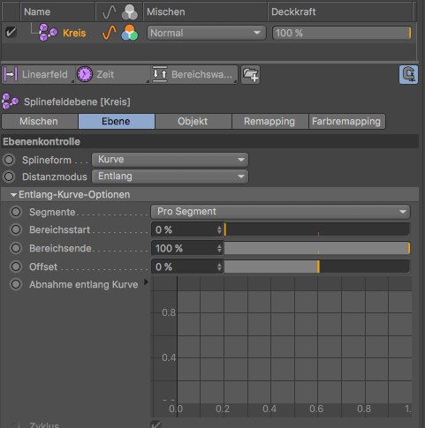Toggle the Offset keyframe circle
This screenshot has width=425, height=428.
(x=16, y=267)
